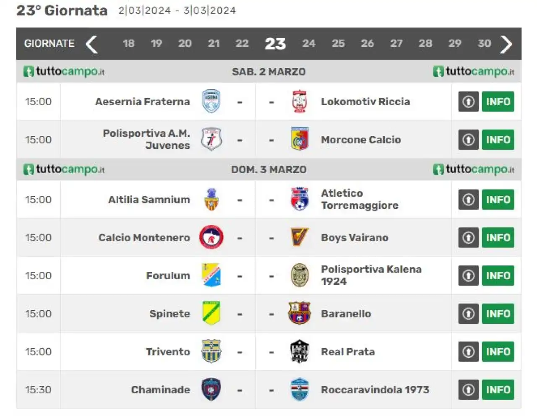Select the Chaminade club crest
This screenshot has height=416, width=537.
click(x=211, y=390)
